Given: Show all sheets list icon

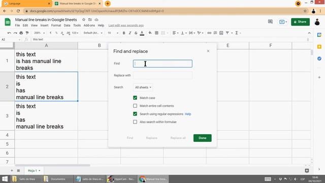Looking at the screenshot, I should (x=18, y=171).
